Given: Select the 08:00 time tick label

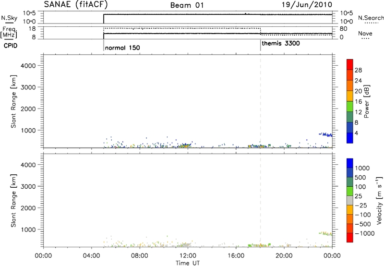Looking at the screenshot, I should pos(140,256).
